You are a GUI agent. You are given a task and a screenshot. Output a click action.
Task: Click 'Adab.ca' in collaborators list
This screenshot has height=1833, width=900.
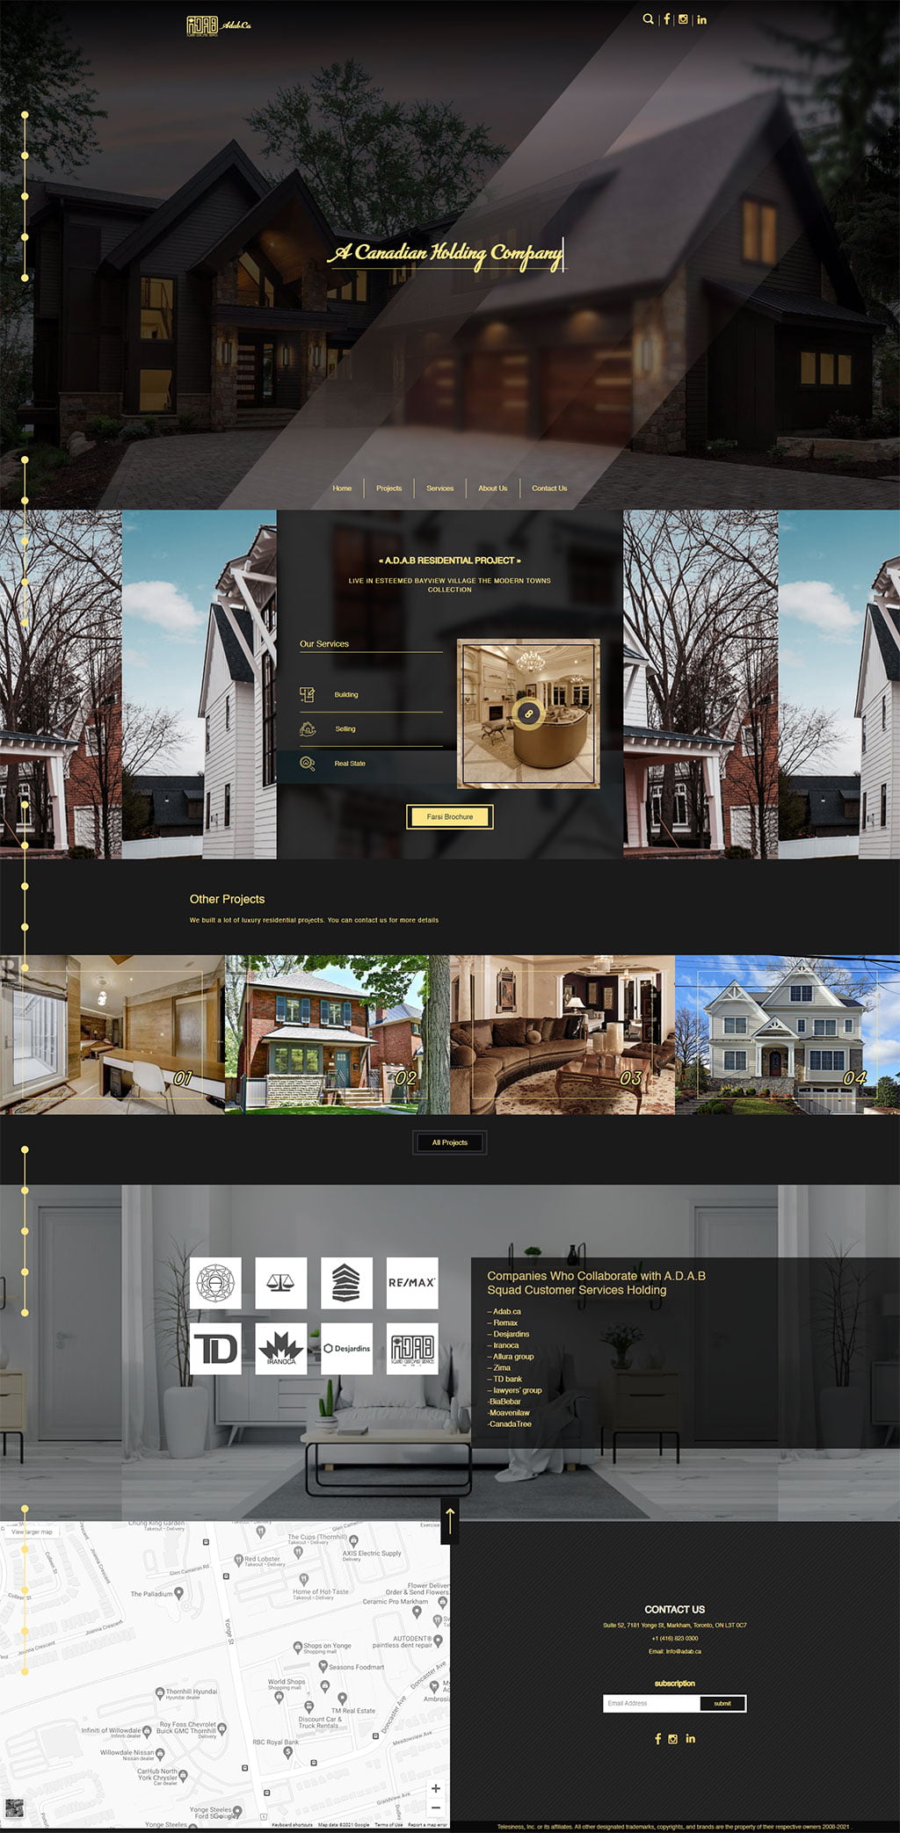(504, 1312)
